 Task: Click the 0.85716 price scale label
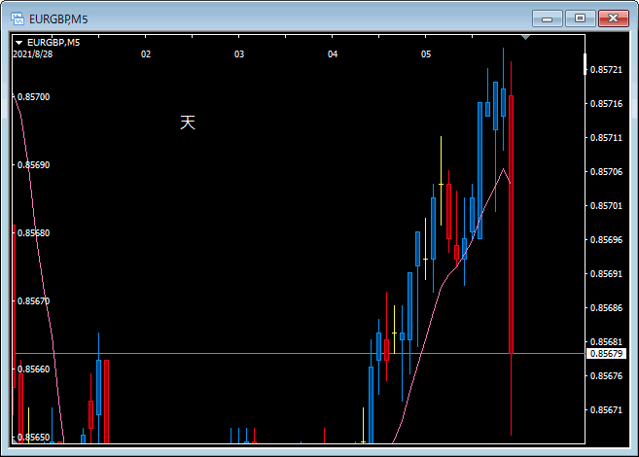(x=606, y=104)
